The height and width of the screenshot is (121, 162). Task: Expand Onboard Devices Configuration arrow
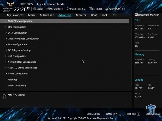point(6,39)
